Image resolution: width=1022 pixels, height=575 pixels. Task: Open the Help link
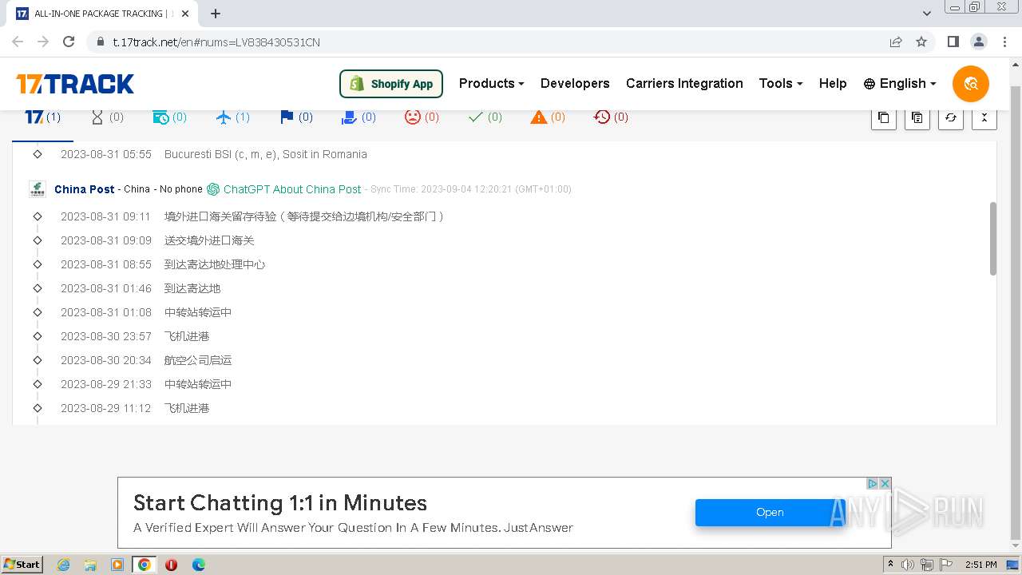833,83
